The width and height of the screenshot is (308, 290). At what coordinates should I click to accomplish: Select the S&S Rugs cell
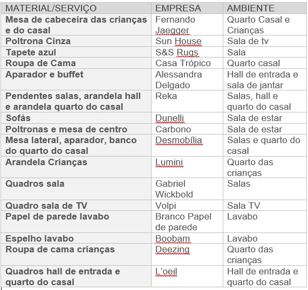coord(187,52)
